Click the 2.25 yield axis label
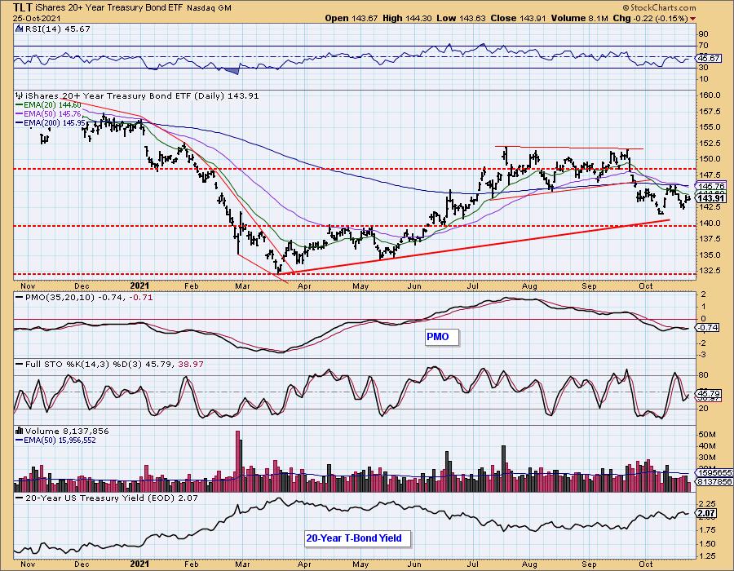The image size is (734, 571). coord(707,503)
